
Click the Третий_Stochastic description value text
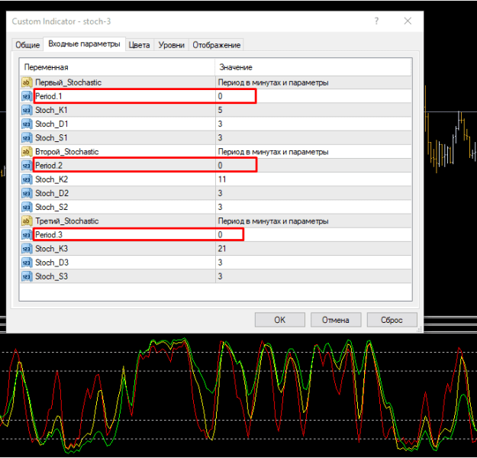click(273, 221)
